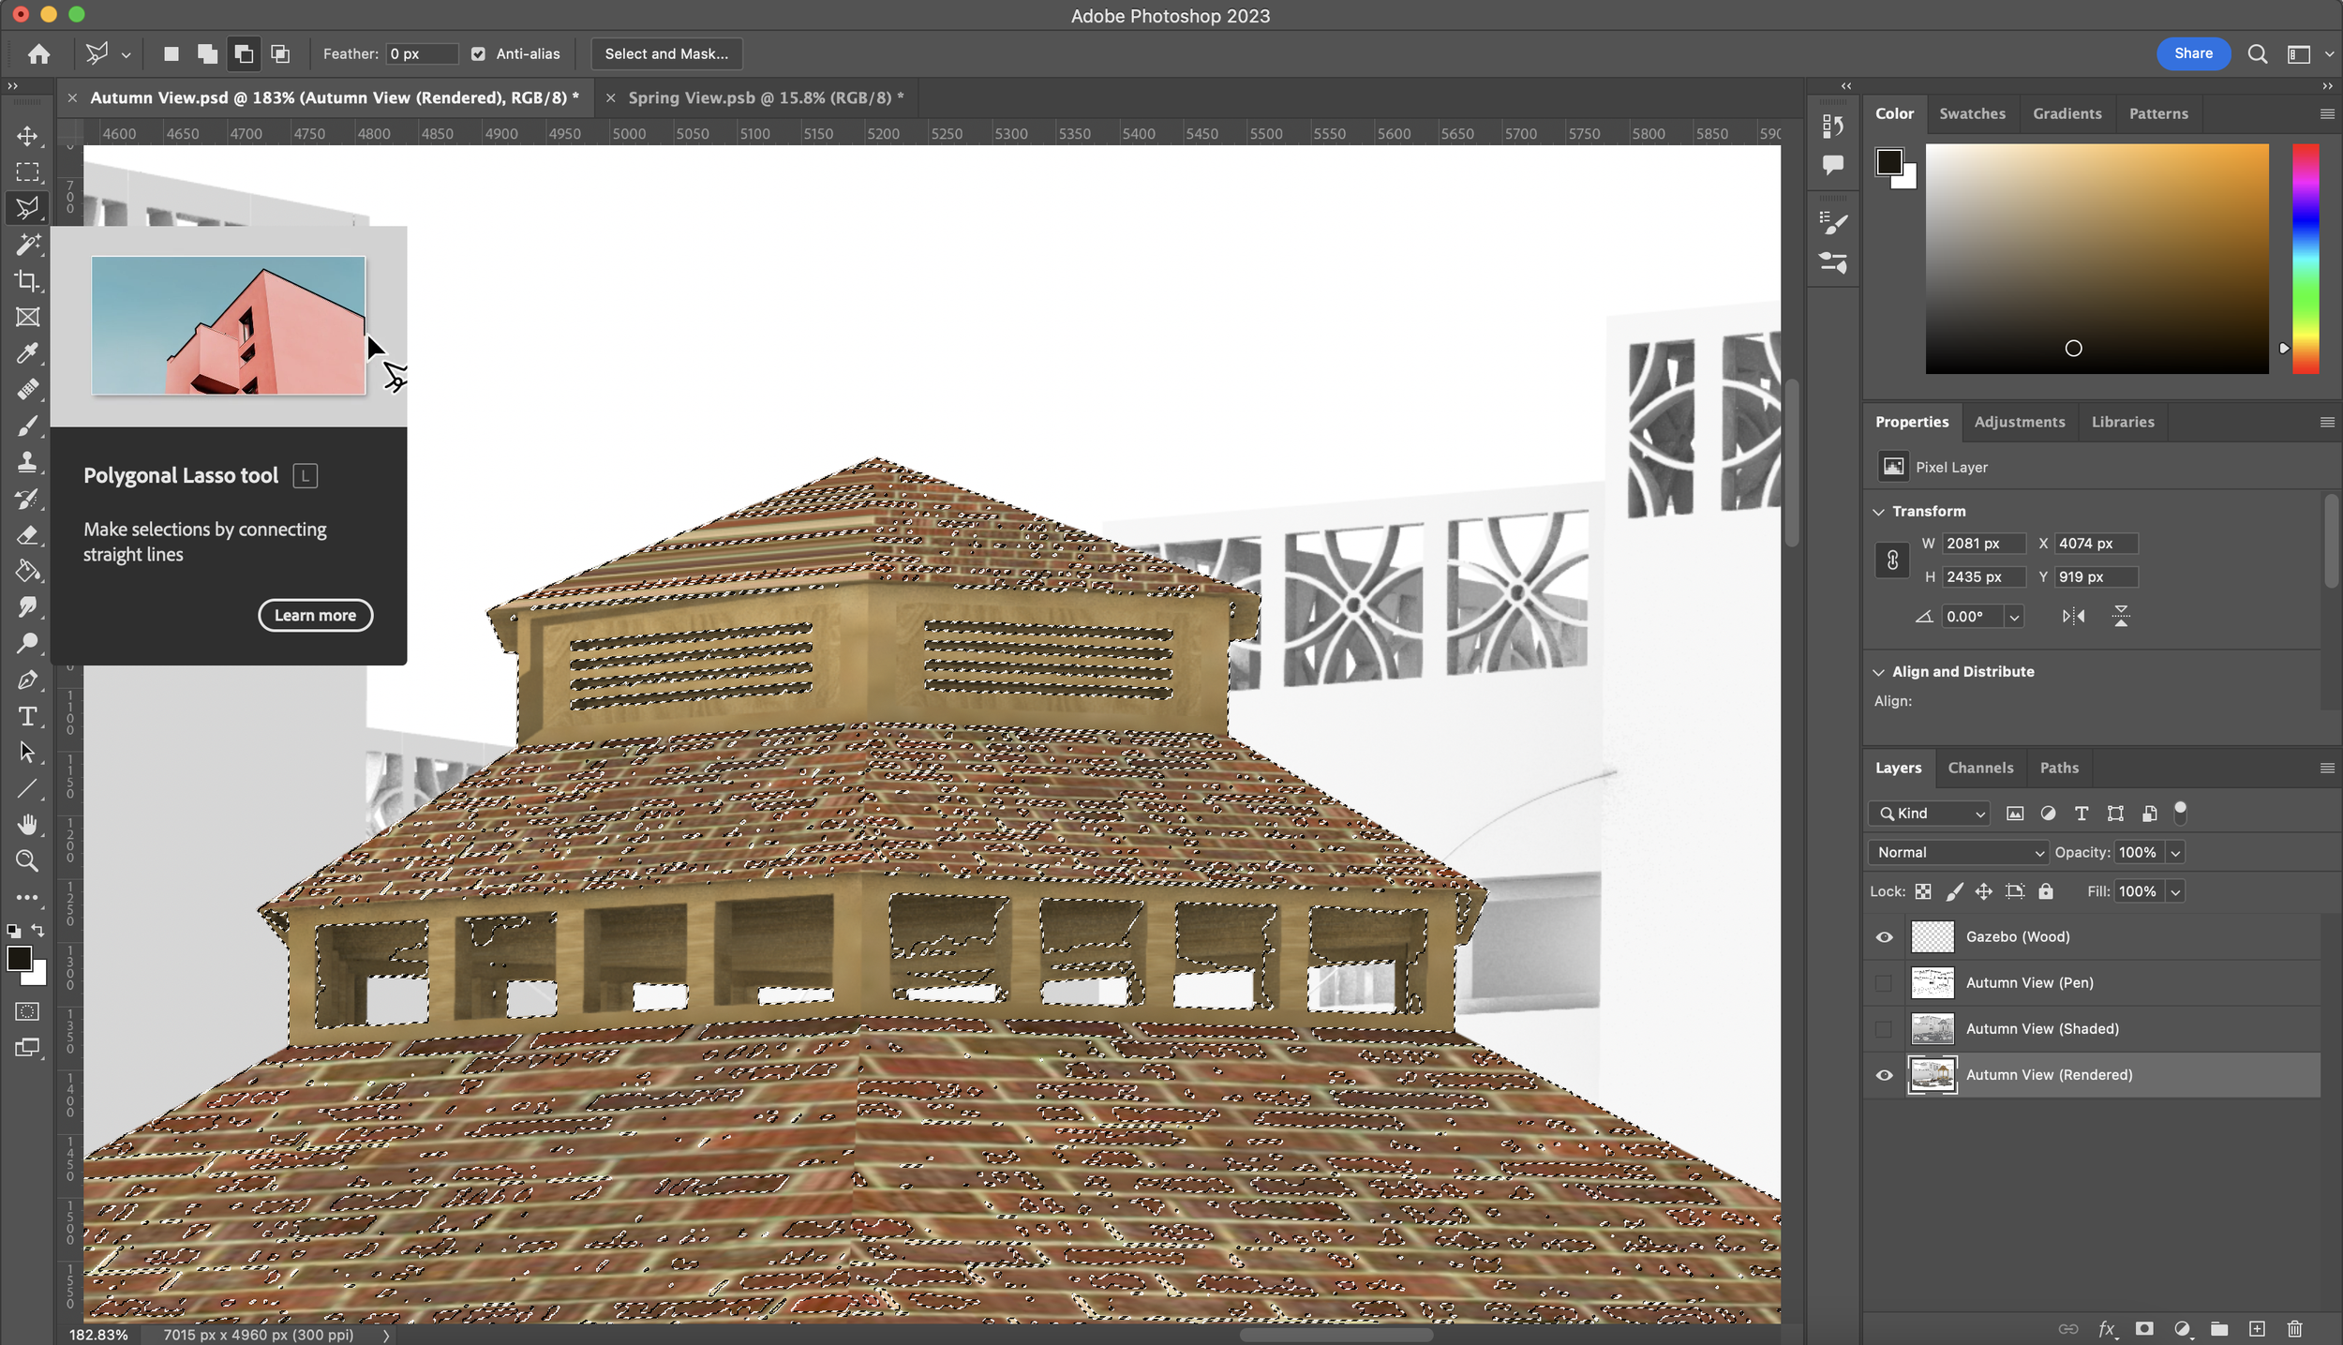Select the Path Selection tool
The height and width of the screenshot is (1345, 2343).
pyautogui.click(x=27, y=753)
